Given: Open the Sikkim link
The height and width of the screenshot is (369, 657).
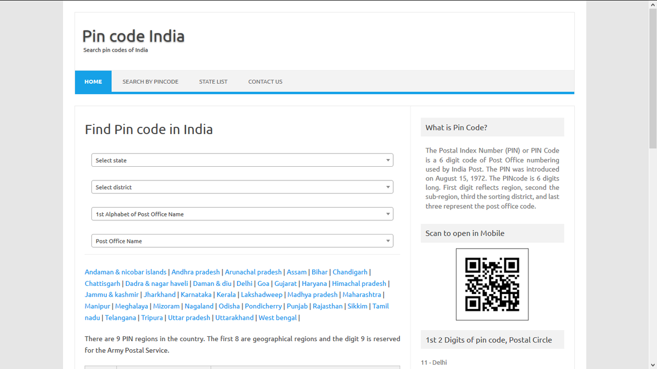Looking at the screenshot, I should 358,306.
